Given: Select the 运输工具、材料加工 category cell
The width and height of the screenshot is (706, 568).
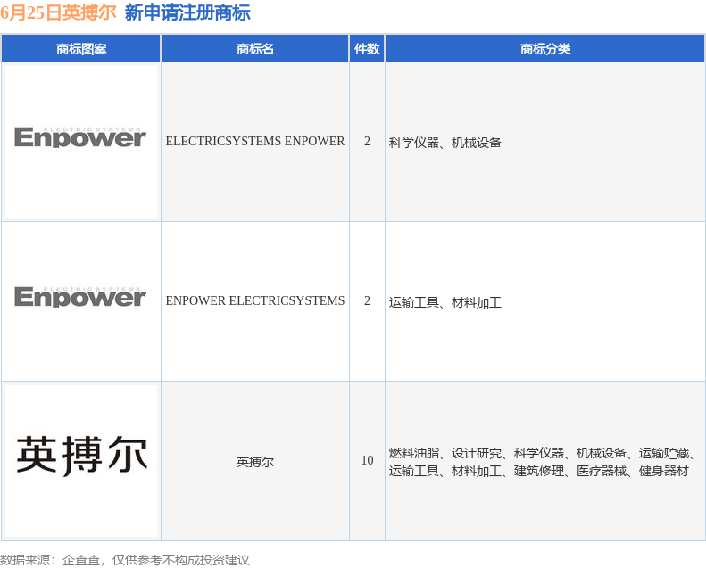Looking at the screenshot, I should pos(545,301).
